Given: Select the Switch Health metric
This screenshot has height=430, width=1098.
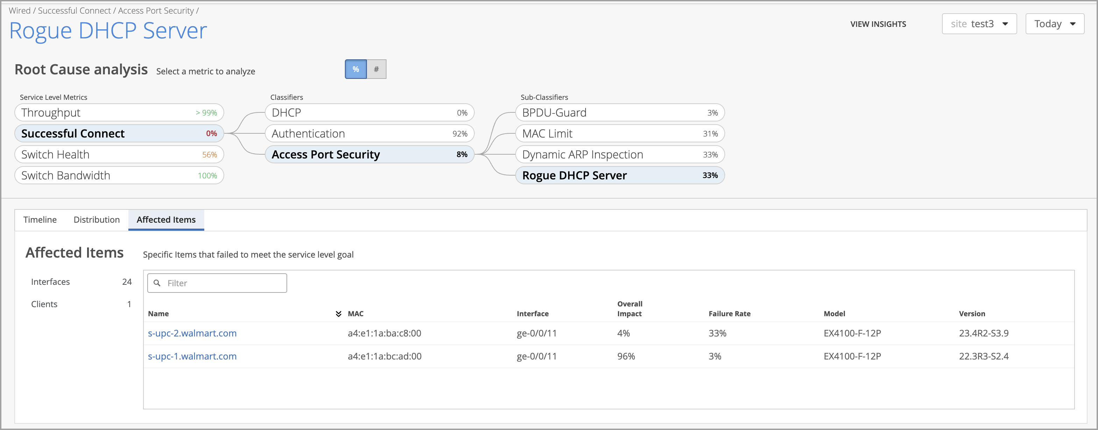Looking at the screenshot, I should click(x=119, y=154).
